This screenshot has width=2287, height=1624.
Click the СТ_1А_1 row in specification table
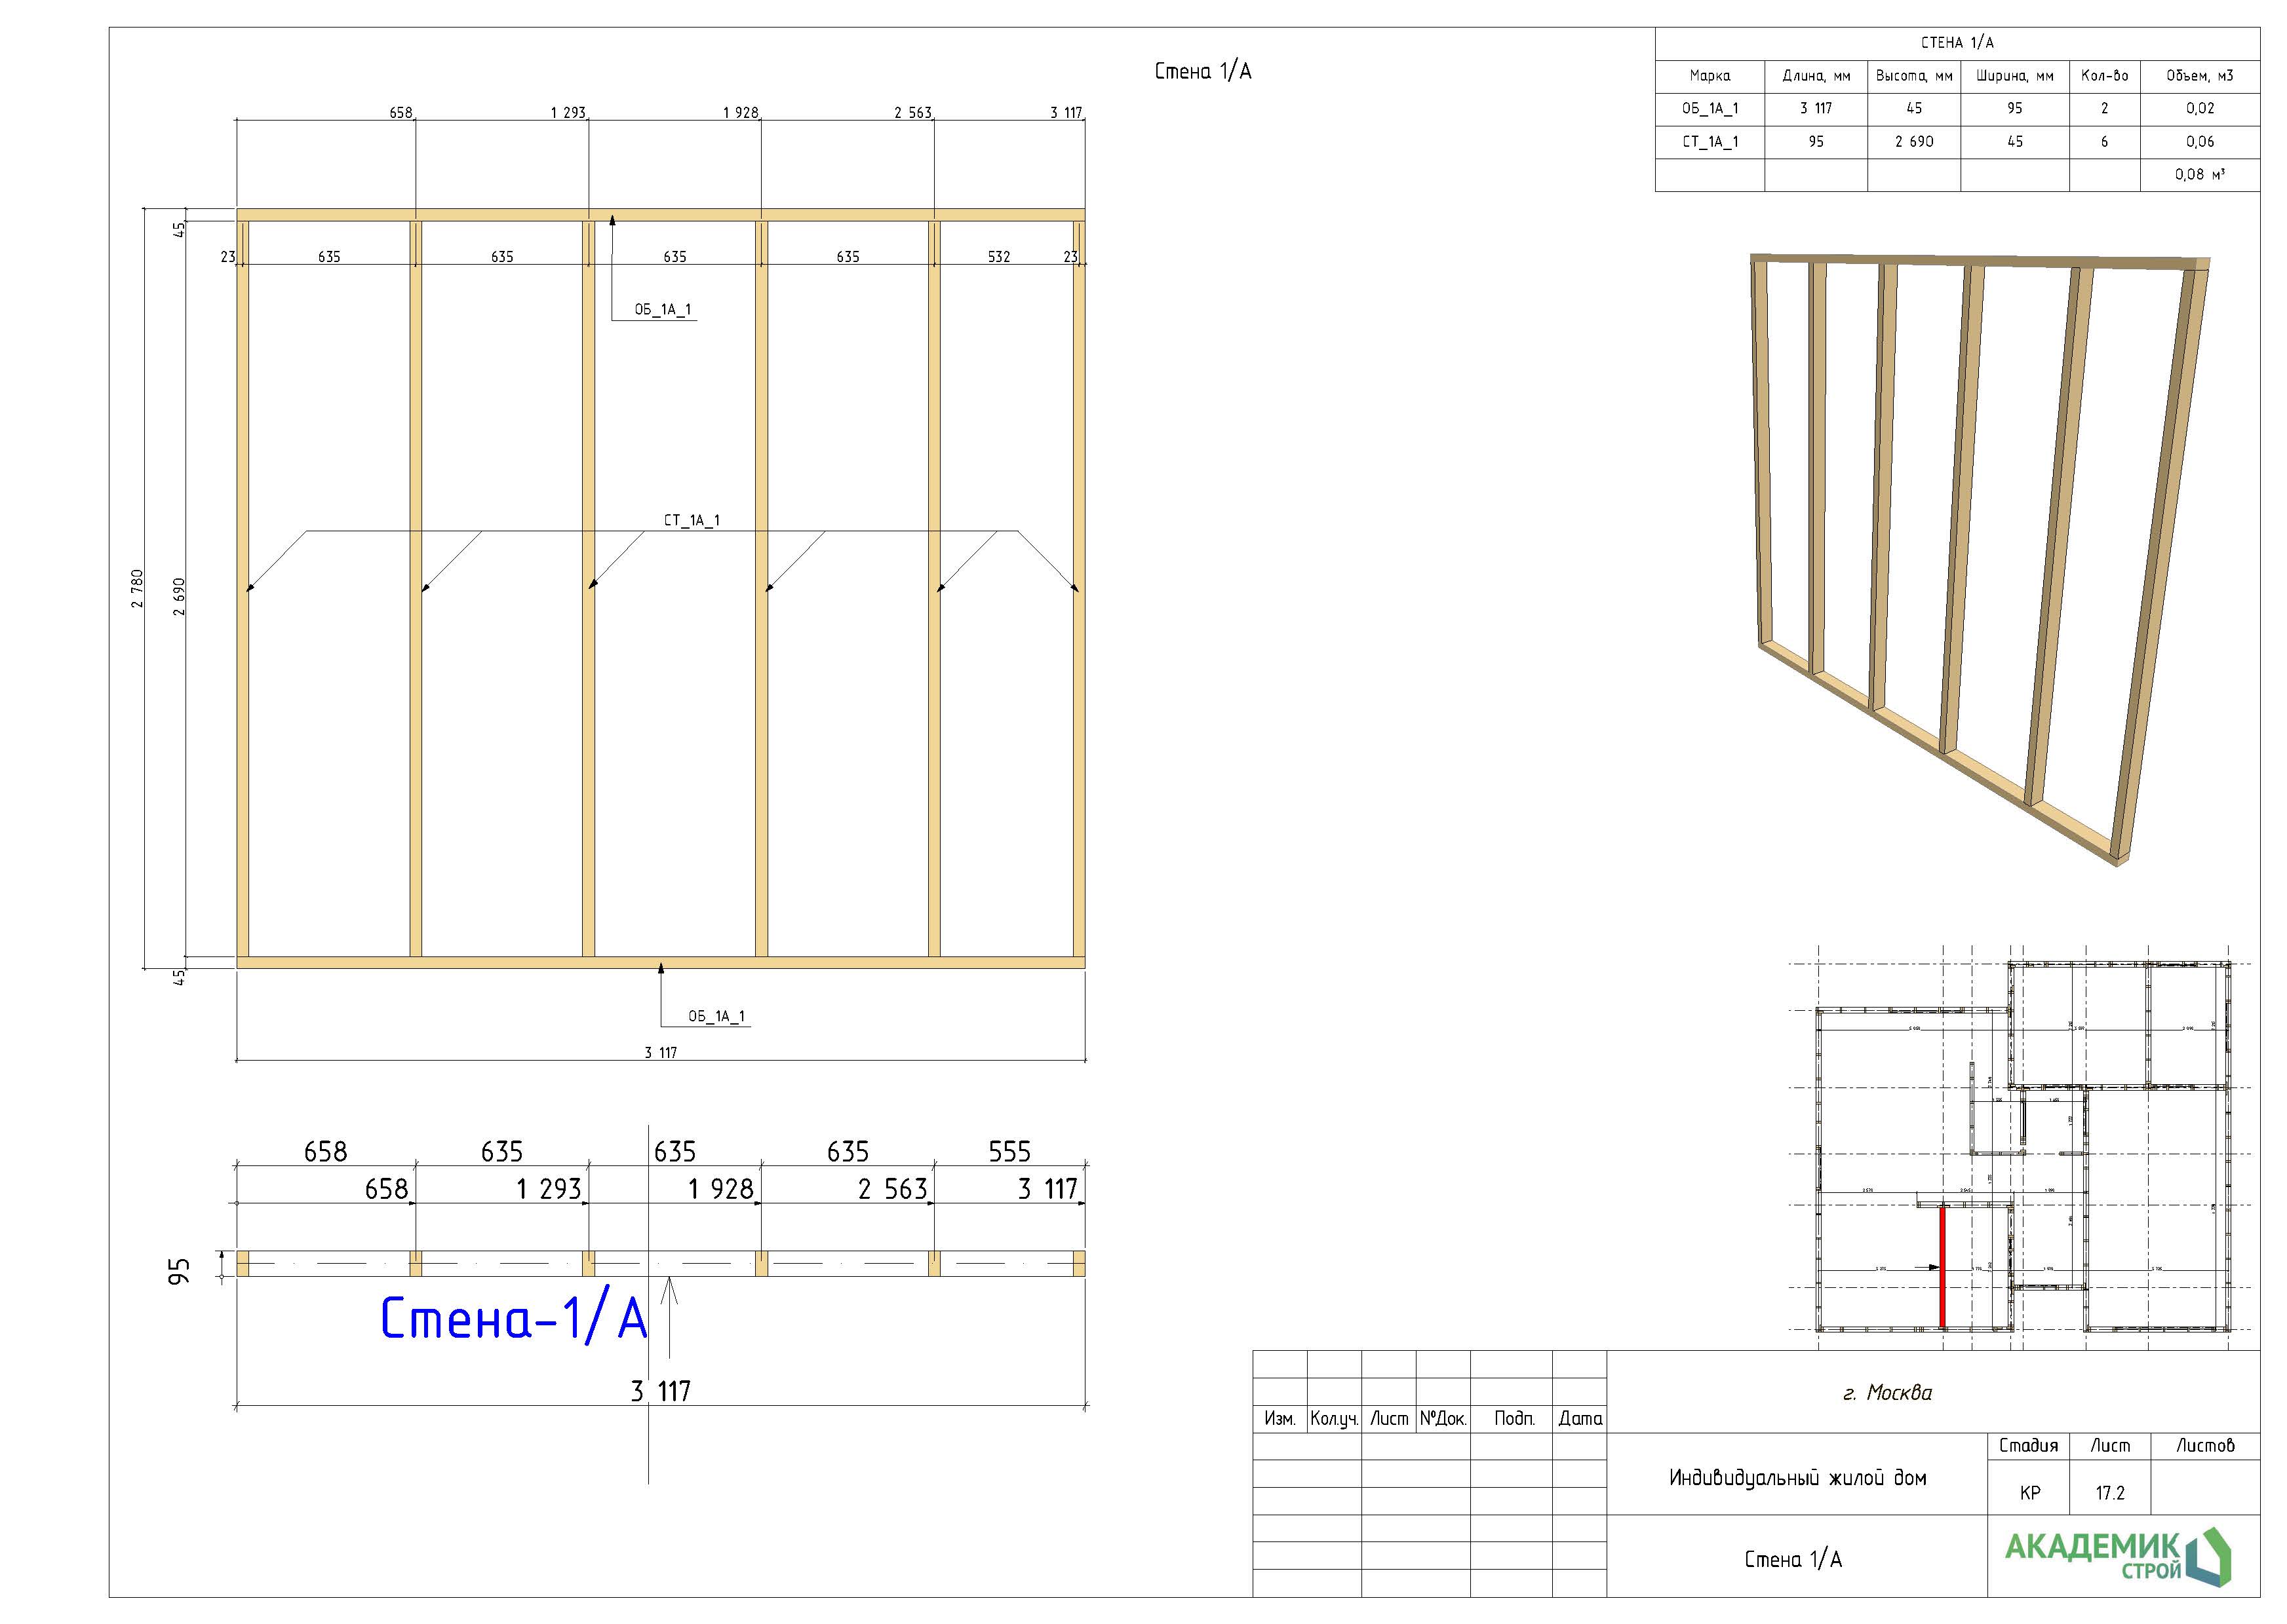pyautogui.click(x=1710, y=142)
